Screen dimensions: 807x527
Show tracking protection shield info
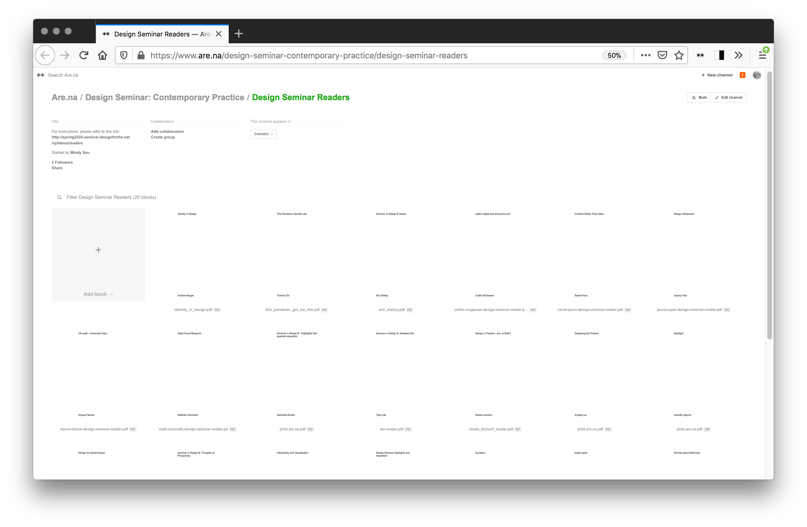(124, 55)
